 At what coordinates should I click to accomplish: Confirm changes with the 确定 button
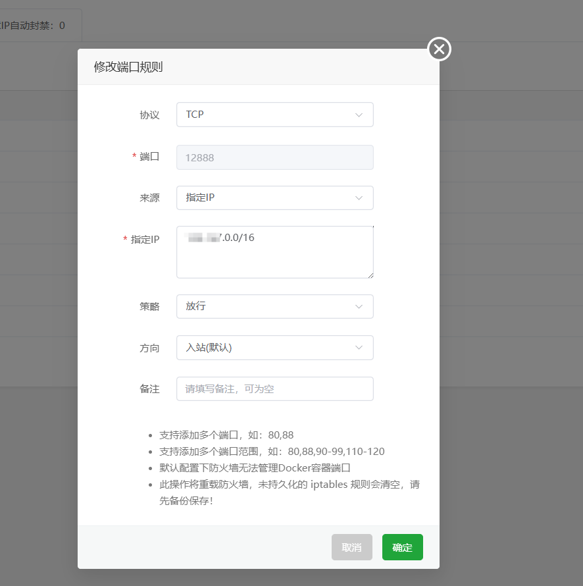(x=403, y=547)
